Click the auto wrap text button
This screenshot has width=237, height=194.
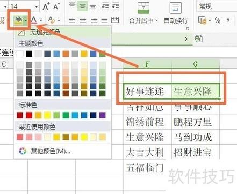(x=176, y=13)
